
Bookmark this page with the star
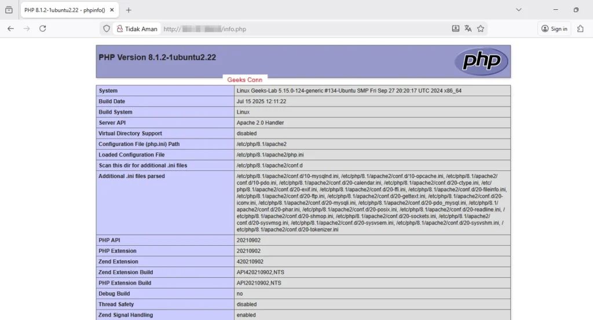pos(481,29)
